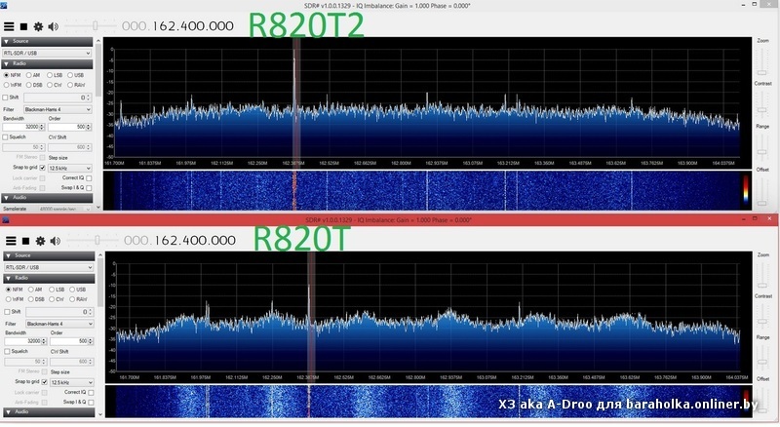Open gear settings in top R820T2 window

point(38,26)
